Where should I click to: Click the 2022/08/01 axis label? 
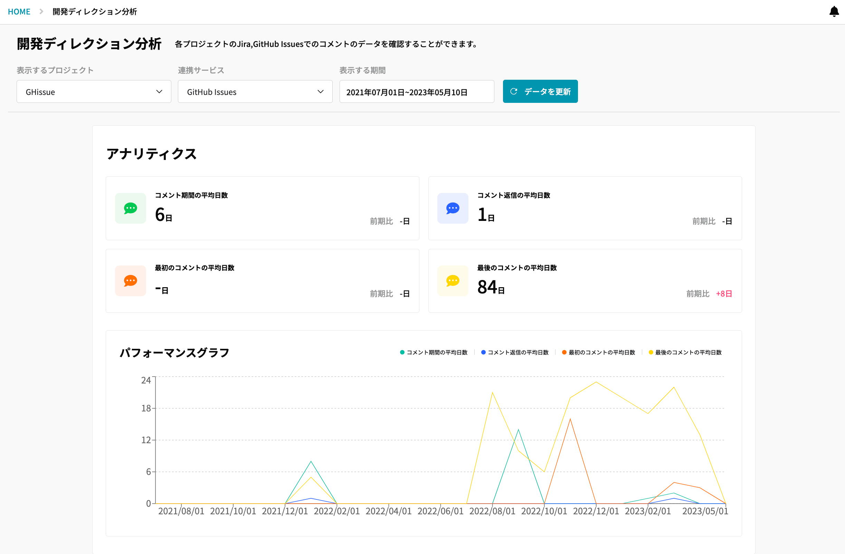[x=492, y=511]
